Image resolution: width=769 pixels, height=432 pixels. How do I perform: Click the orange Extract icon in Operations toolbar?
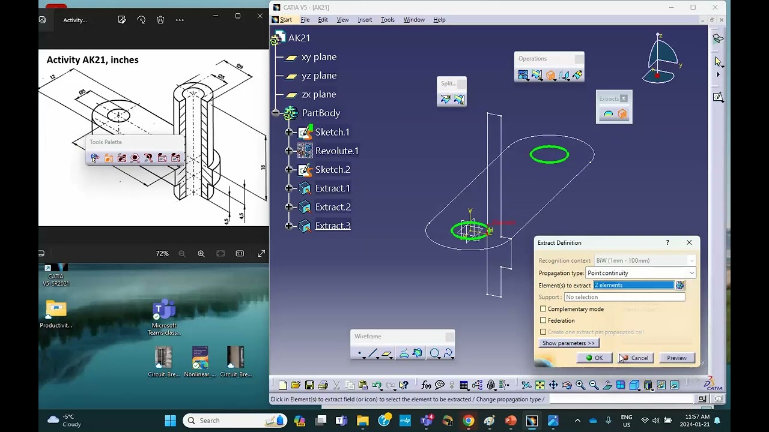point(550,75)
